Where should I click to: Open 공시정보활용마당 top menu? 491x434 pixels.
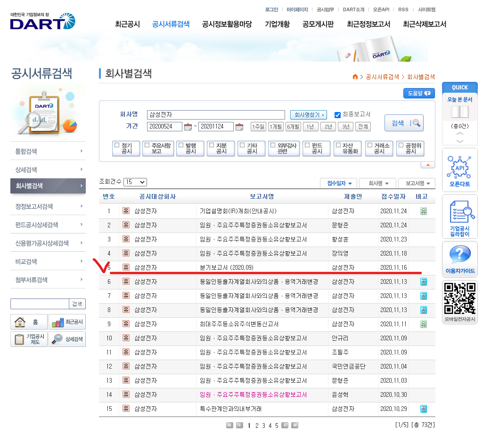point(227,24)
